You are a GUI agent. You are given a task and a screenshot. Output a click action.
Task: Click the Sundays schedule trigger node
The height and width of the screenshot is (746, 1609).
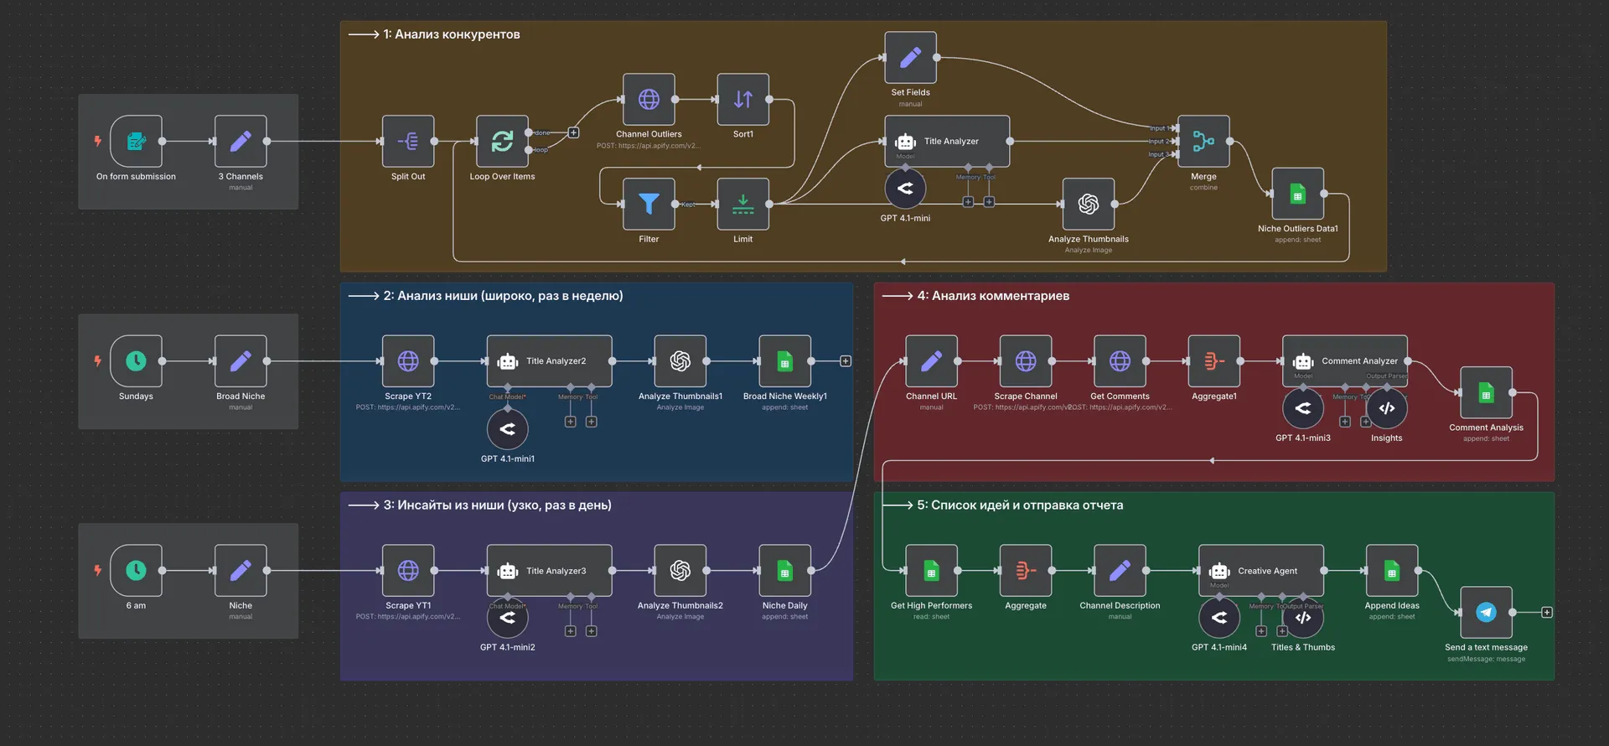click(136, 361)
